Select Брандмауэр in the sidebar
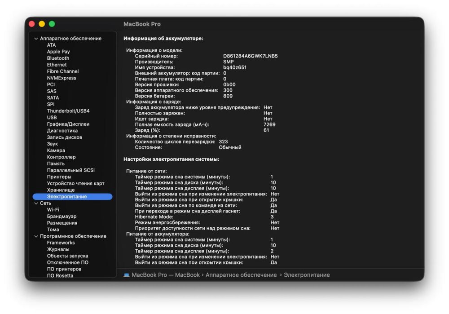 coord(62,217)
